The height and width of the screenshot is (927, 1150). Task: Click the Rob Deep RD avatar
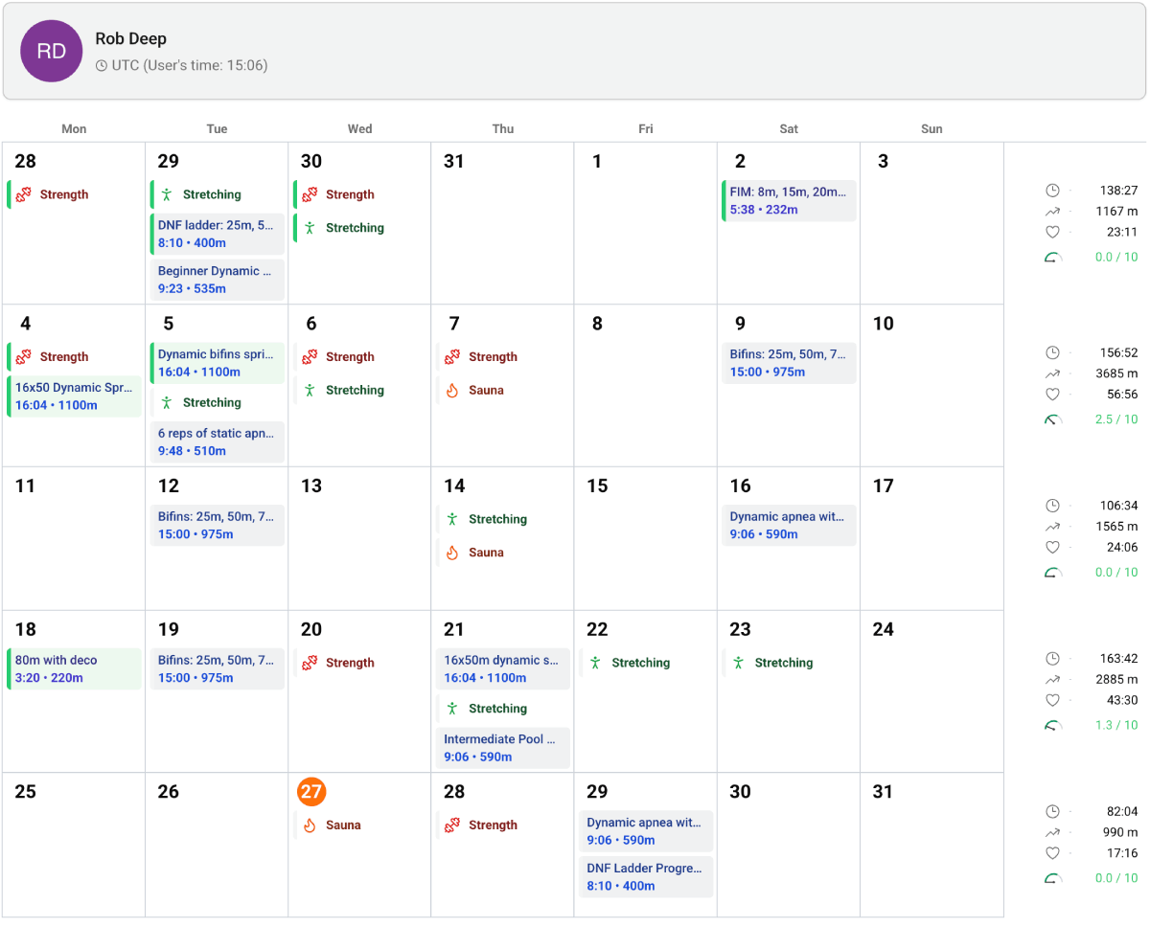point(51,51)
